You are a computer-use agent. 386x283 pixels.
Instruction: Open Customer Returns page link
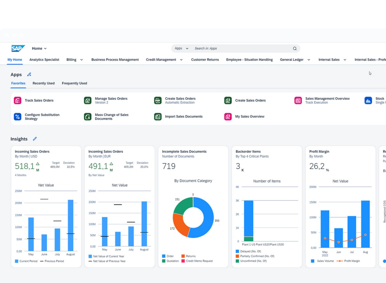pos(205,60)
